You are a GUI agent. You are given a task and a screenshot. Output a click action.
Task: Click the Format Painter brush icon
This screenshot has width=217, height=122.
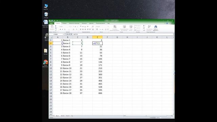56,30
